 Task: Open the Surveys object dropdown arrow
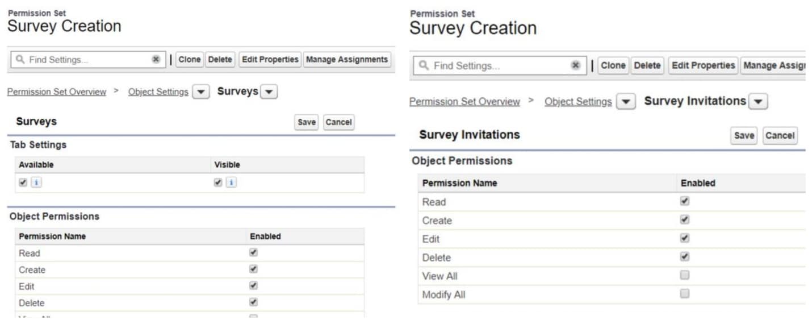[269, 92]
